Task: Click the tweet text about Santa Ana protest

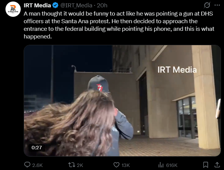Action: tap(119, 25)
